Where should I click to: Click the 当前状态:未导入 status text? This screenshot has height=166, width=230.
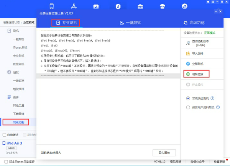click(51, 153)
